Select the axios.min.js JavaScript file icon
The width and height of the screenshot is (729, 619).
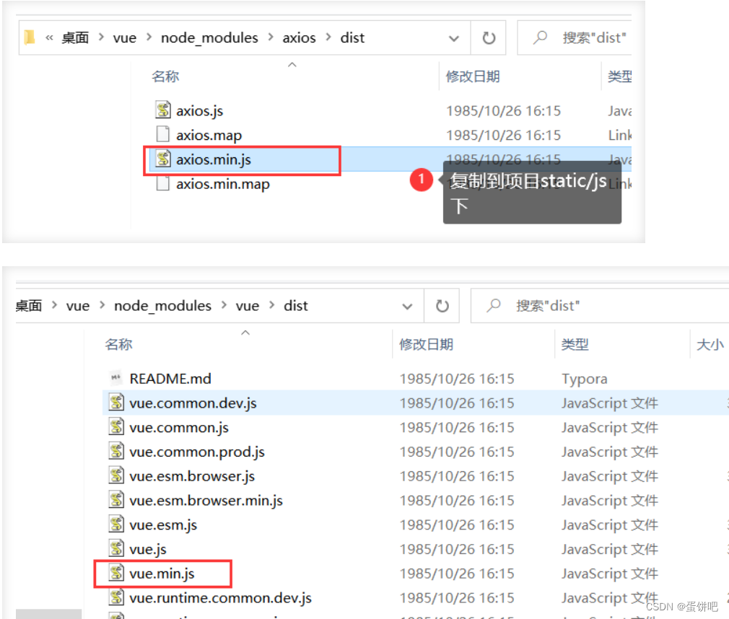(164, 159)
